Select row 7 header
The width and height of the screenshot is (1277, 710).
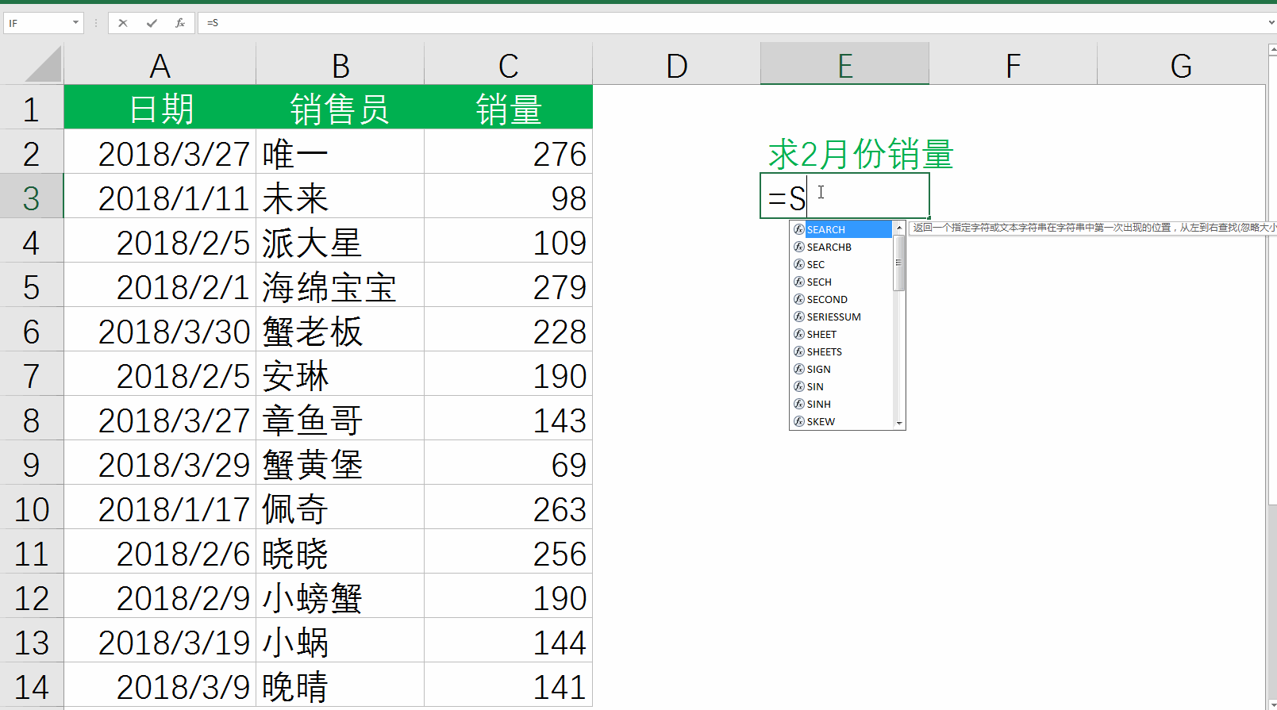pyautogui.click(x=32, y=374)
